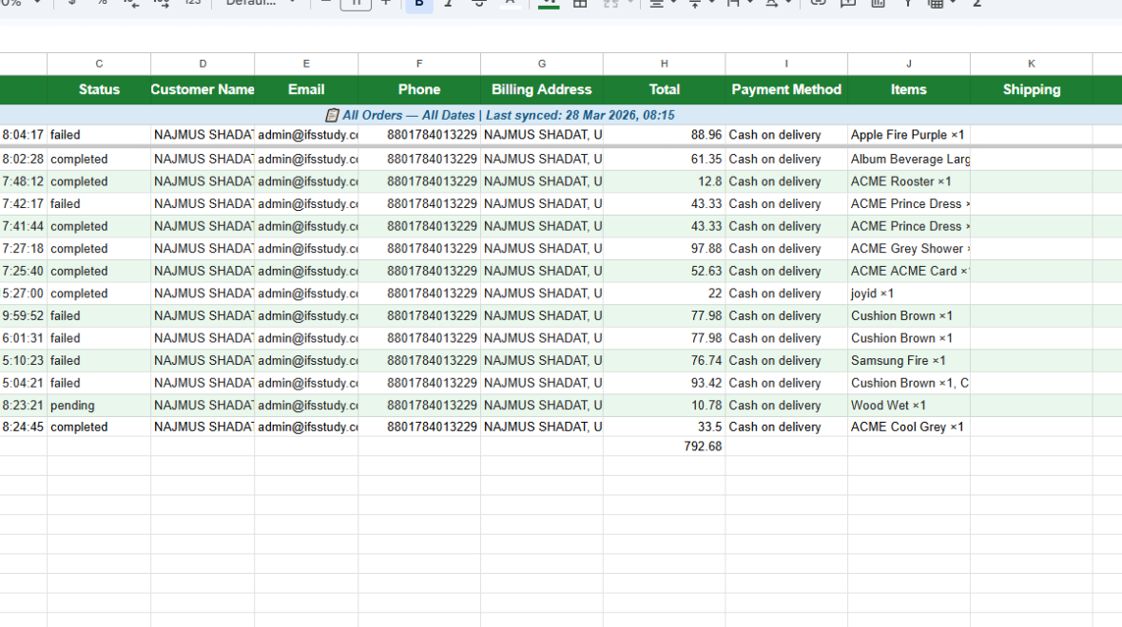Select column D header
This screenshot has width=1122, height=627.
[x=203, y=64]
